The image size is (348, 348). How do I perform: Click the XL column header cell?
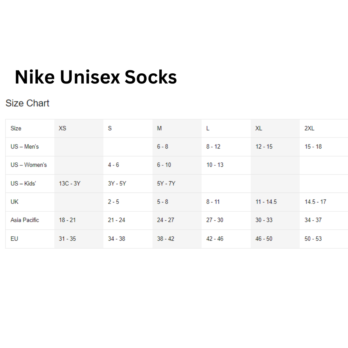pos(259,128)
